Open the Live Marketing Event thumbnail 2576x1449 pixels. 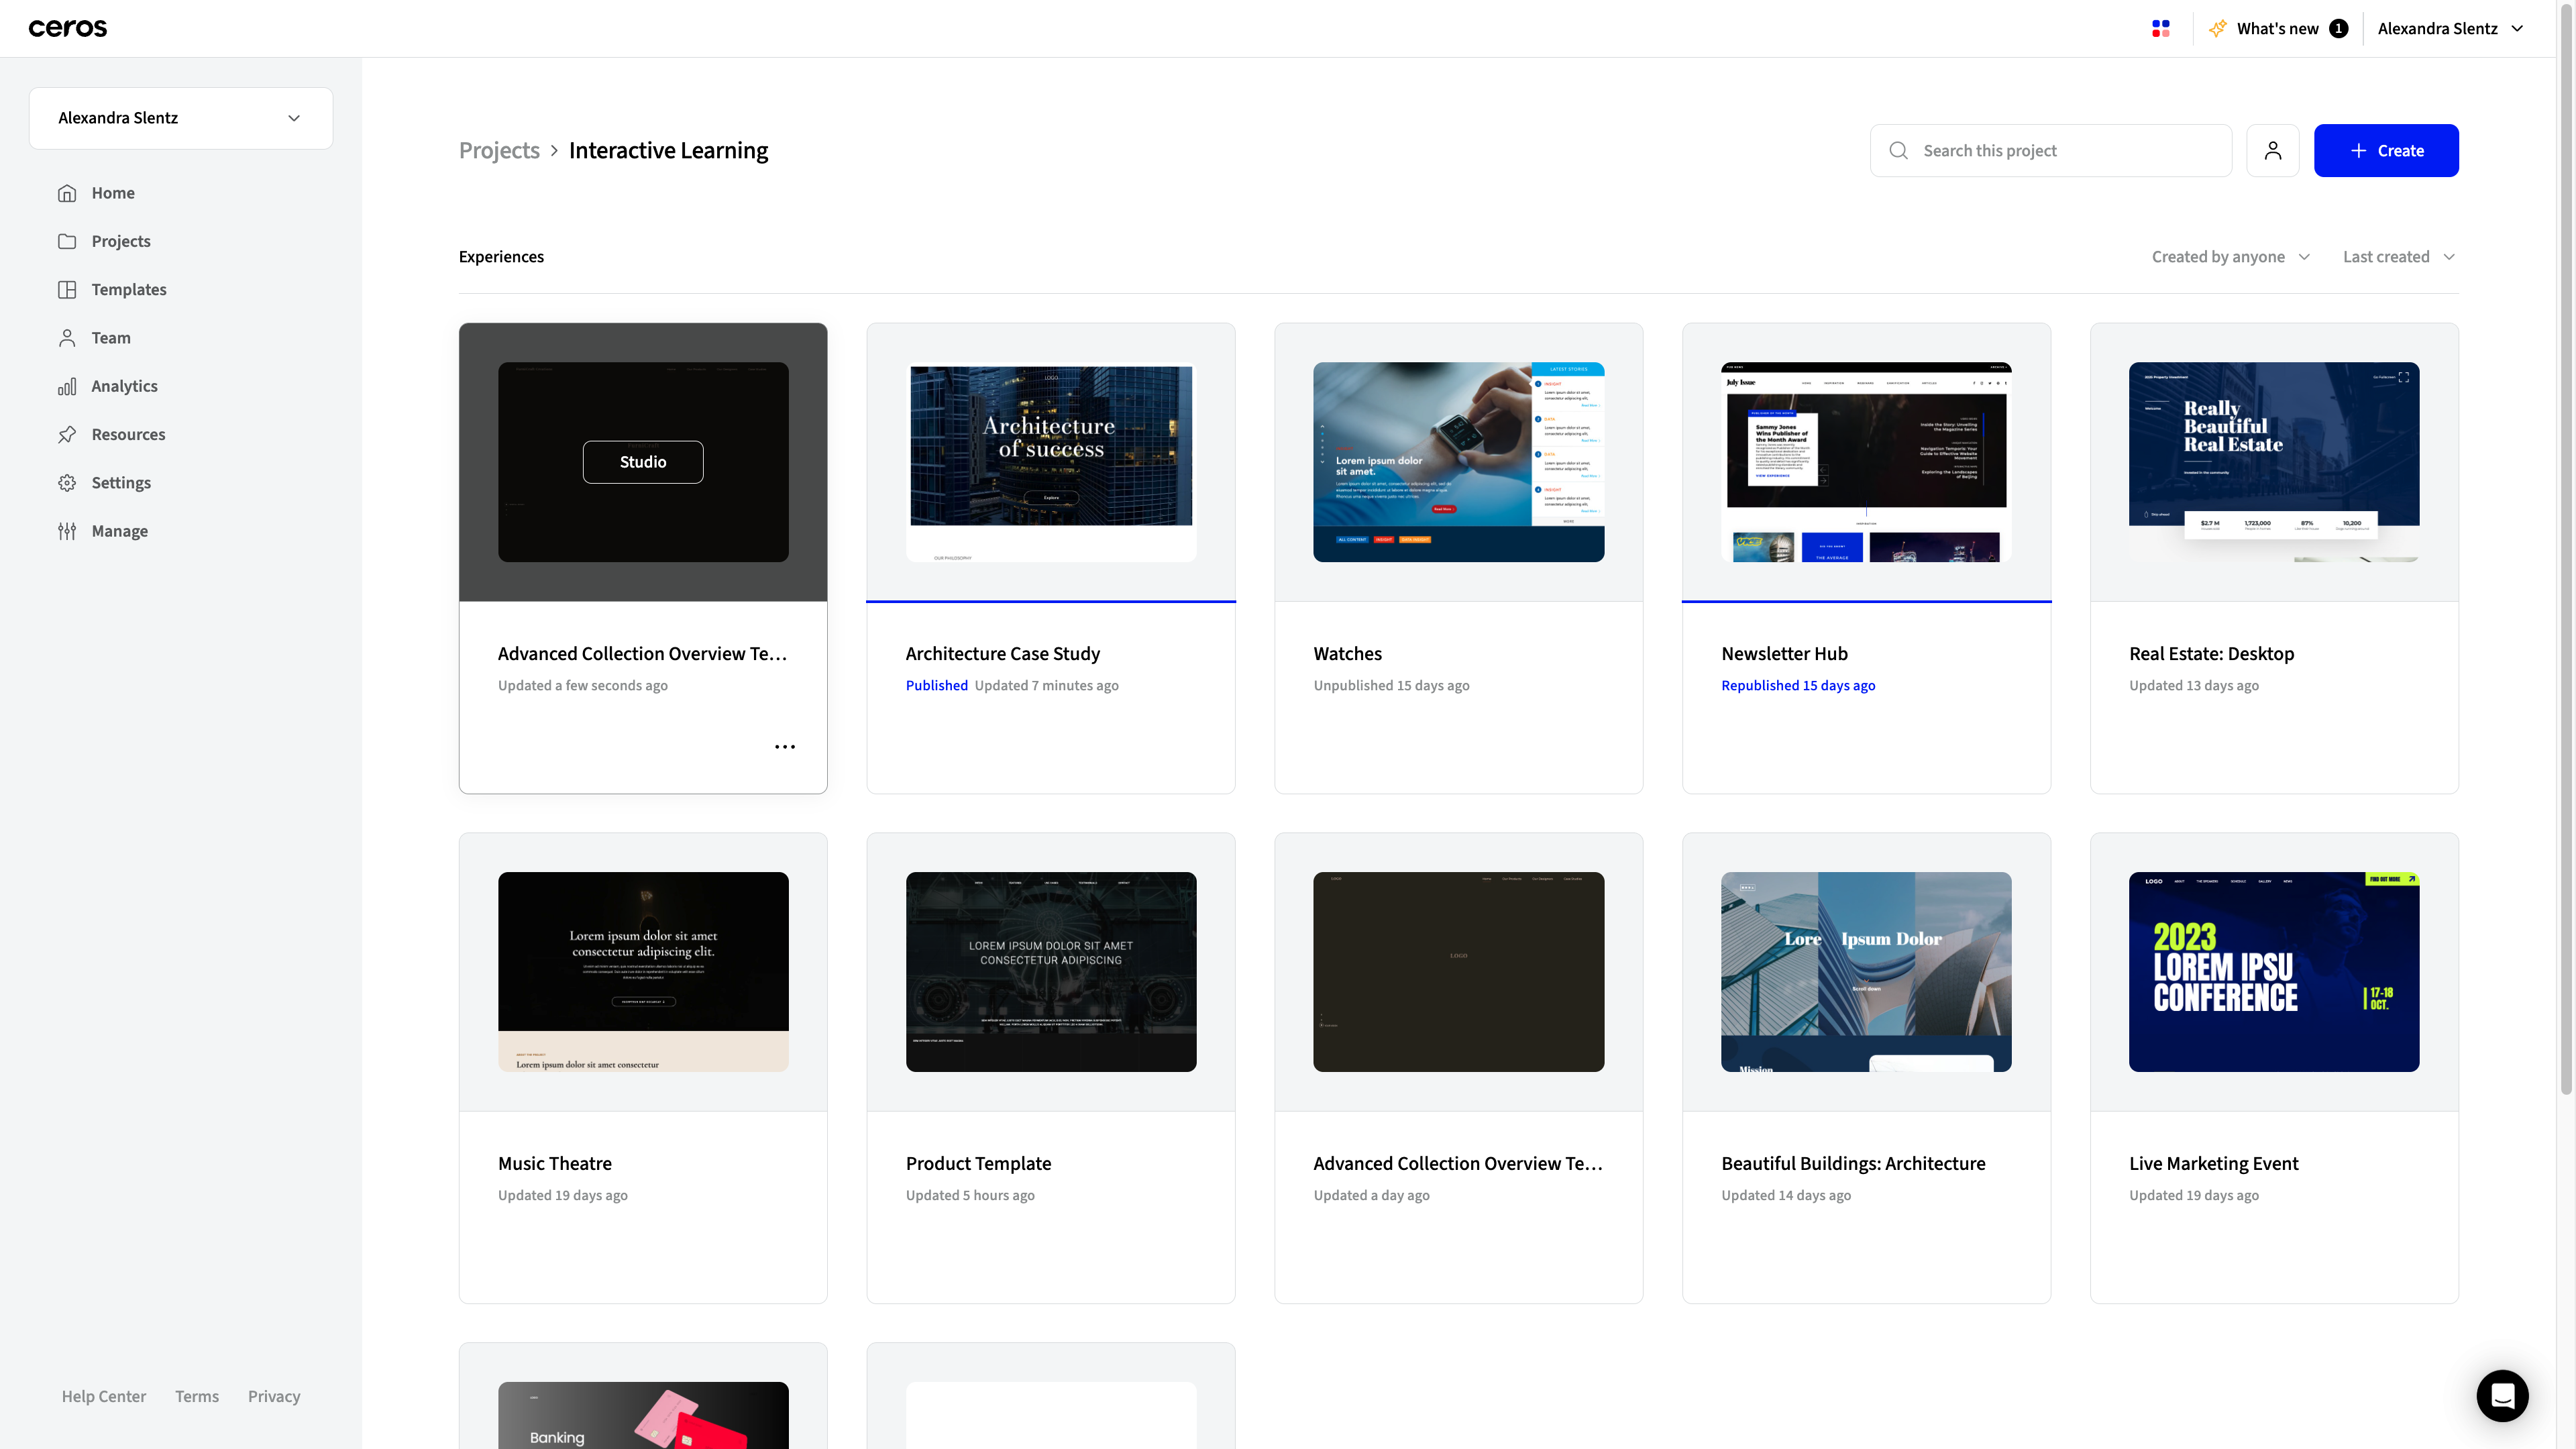coord(2273,972)
